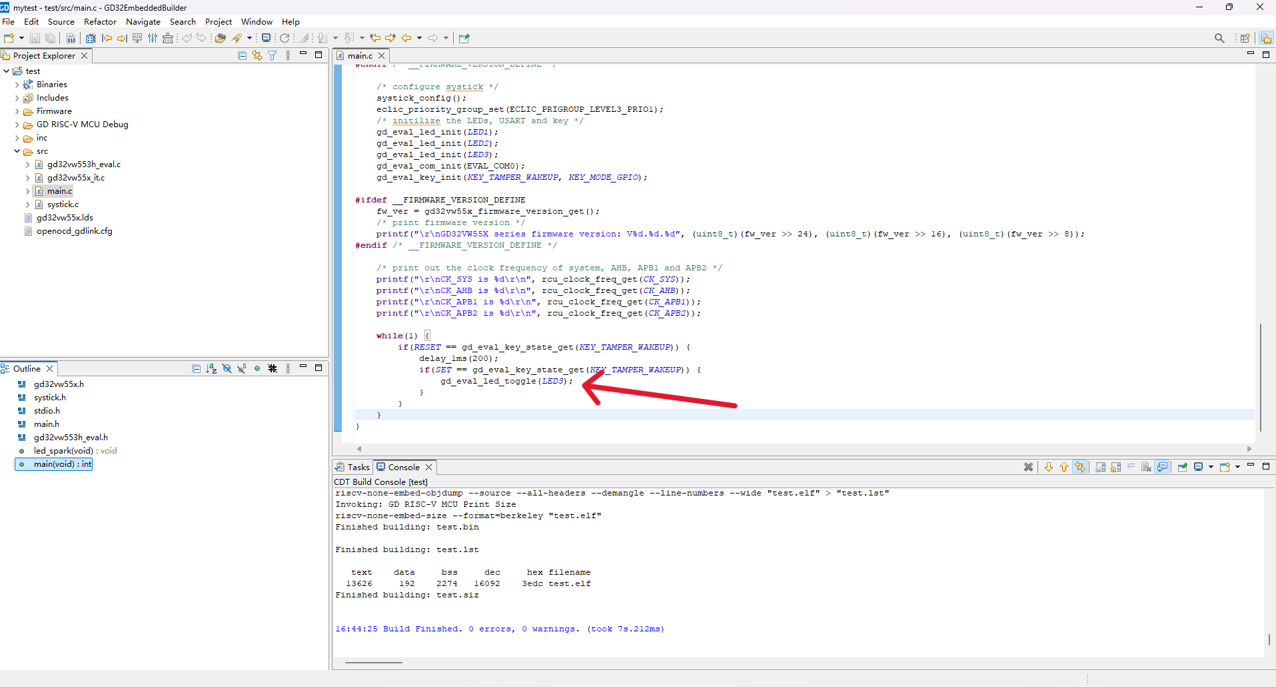The width and height of the screenshot is (1276, 688).
Task: Sort Outline items alphabetically
Action: tap(211, 368)
